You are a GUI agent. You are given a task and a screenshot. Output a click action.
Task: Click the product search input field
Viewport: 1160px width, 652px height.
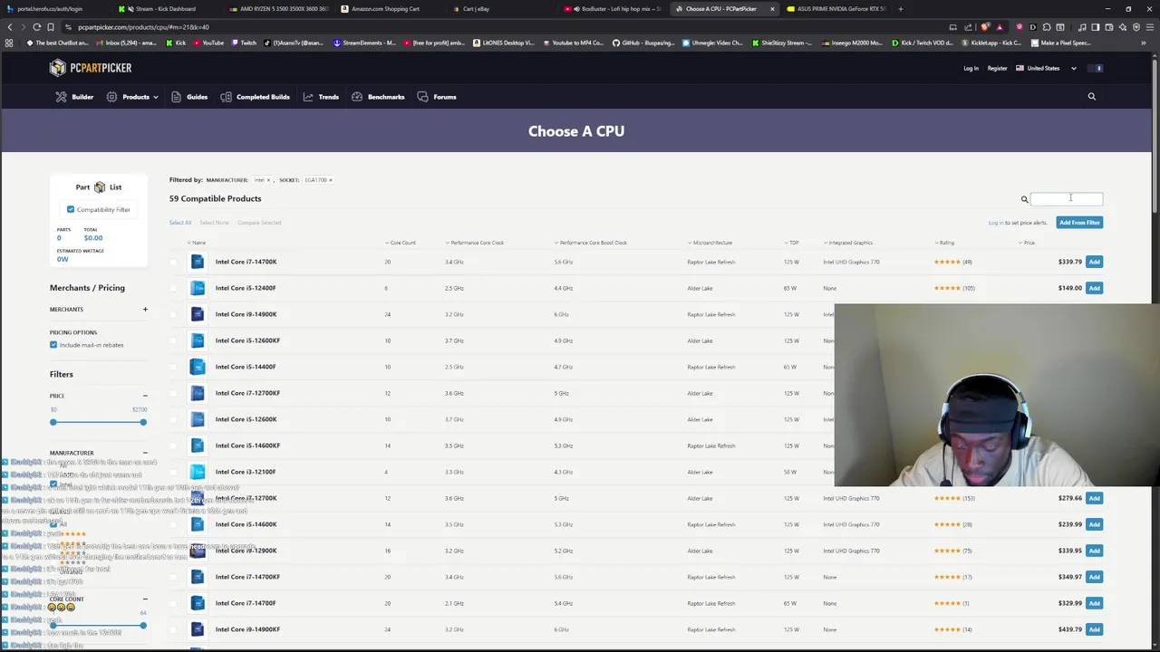(1067, 199)
